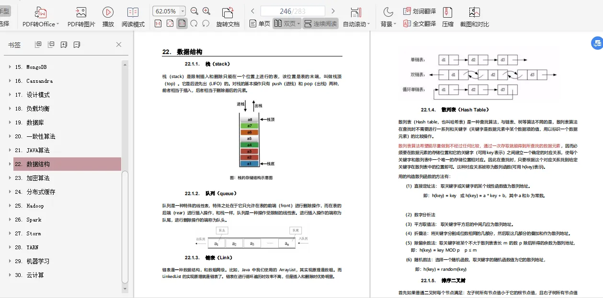Expand all bookmarks icon in 书签 panel

pyautogui.click(x=38, y=44)
